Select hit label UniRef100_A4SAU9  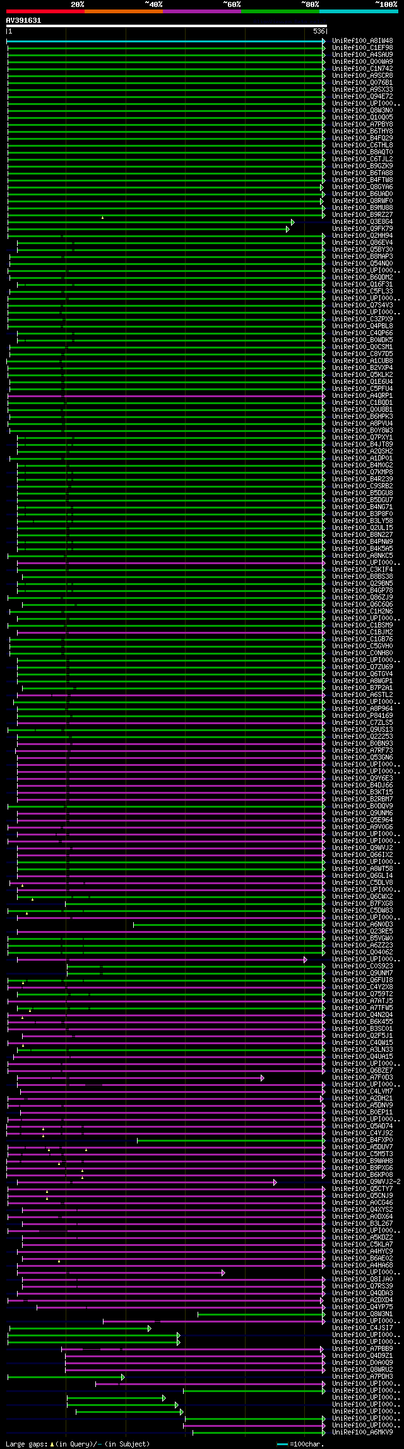pyautogui.click(x=362, y=55)
